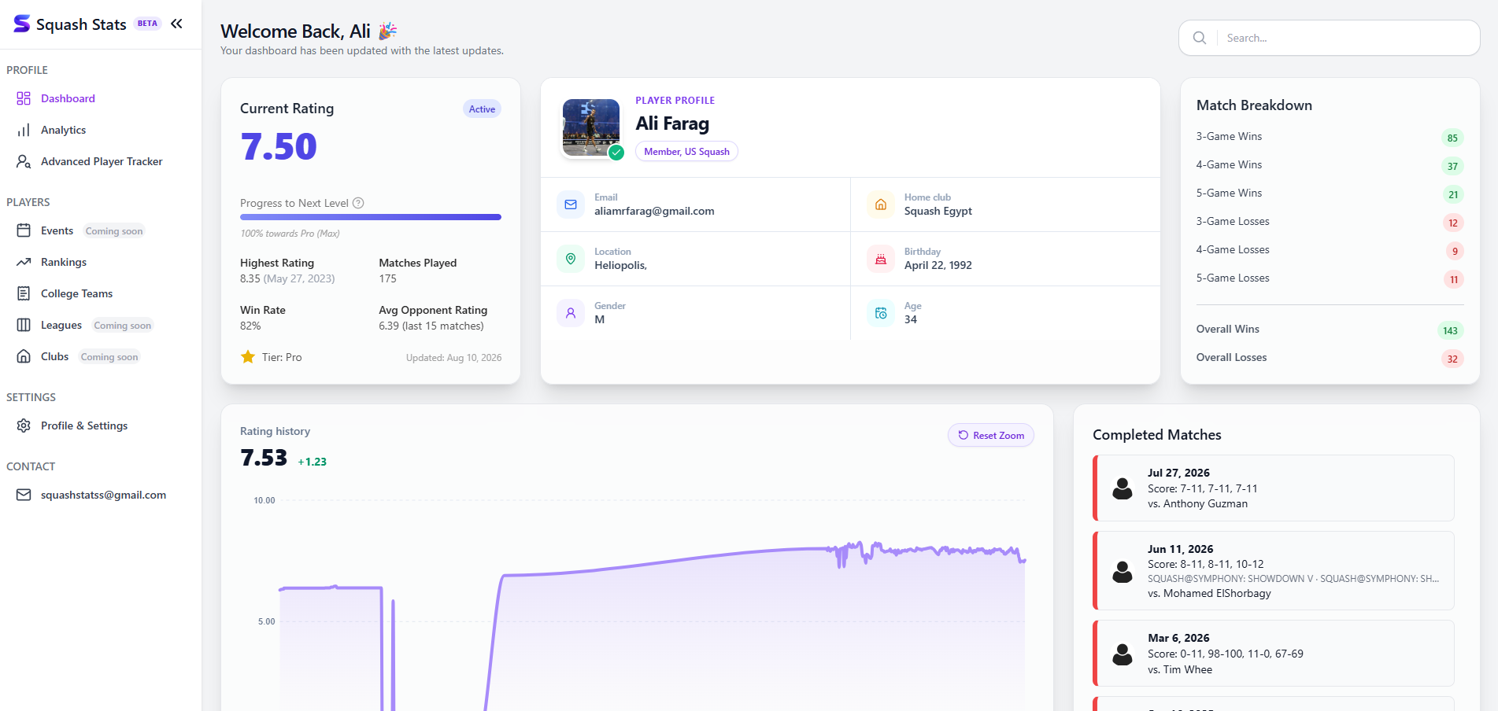Click the Member, US Squash badge
Image resolution: width=1498 pixels, height=711 pixels.
686,151
